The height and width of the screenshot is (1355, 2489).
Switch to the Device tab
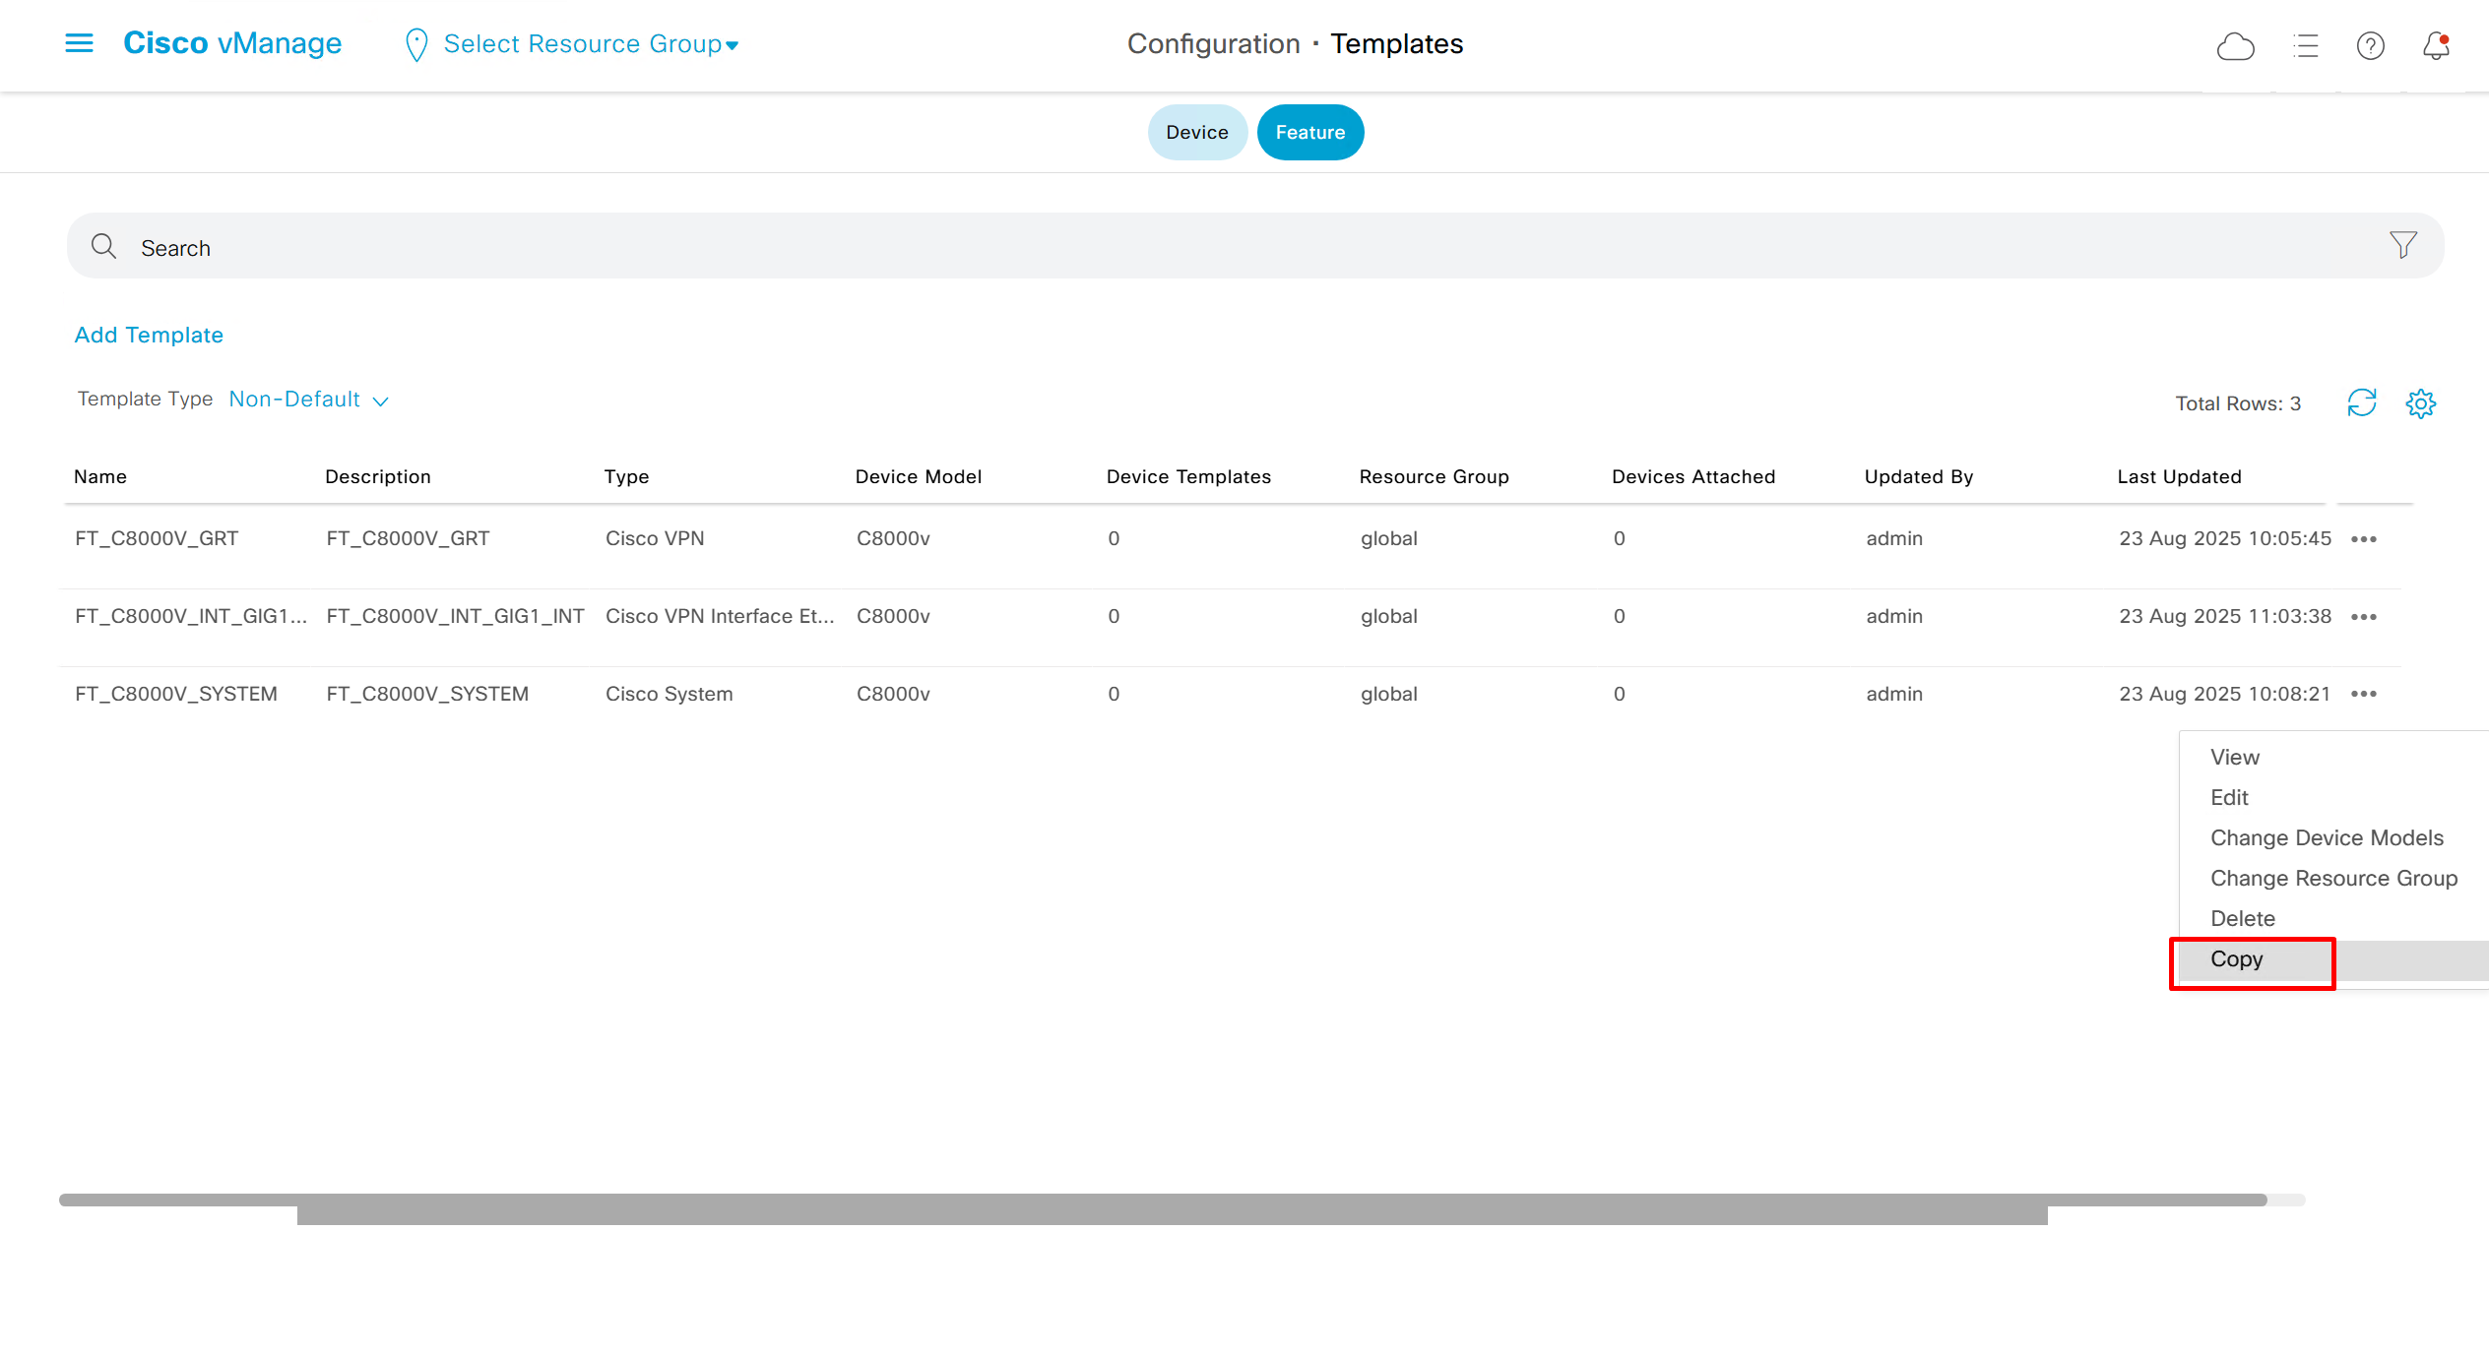point(1196,133)
